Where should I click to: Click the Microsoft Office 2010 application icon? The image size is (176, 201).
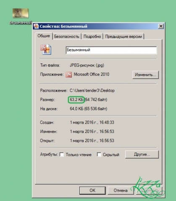[69, 74]
